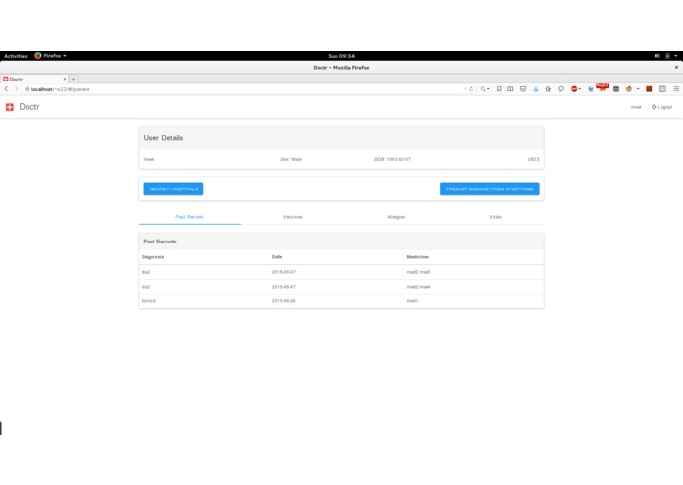Viewport: 683px width, 485px height.
Task: Switch to the Vaccines tab
Action: [x=292, y=217]
